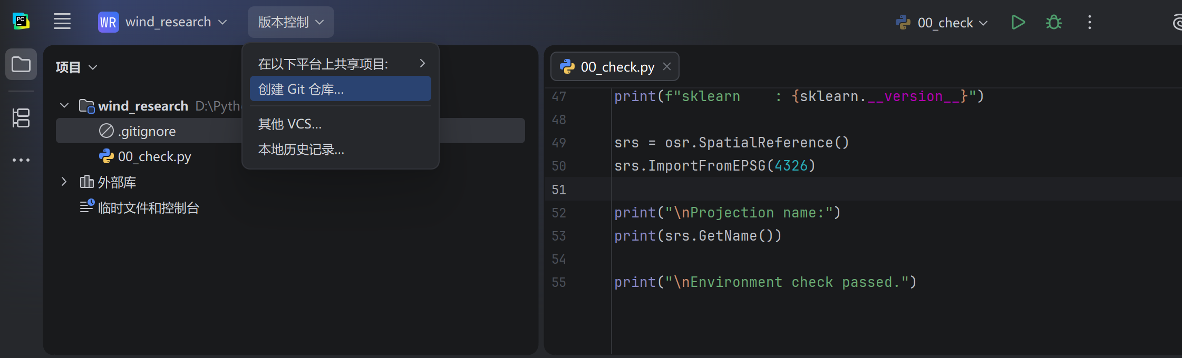Choose 创建 Git 仓库... menu item
This screenshot has height=358, width=1182.
tap(341, 89)
